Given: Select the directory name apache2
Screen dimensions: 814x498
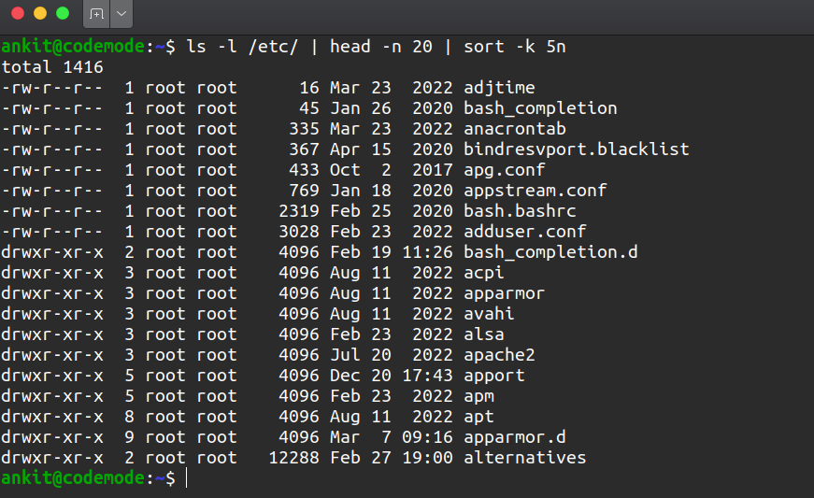Looking at the screenshot, I should point(499,355).
